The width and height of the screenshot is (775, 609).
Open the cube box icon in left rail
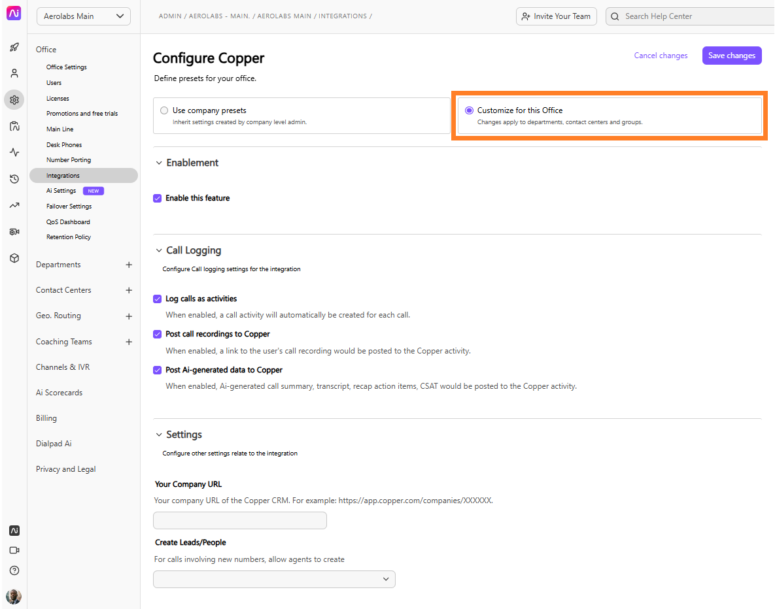pos(14,258)
